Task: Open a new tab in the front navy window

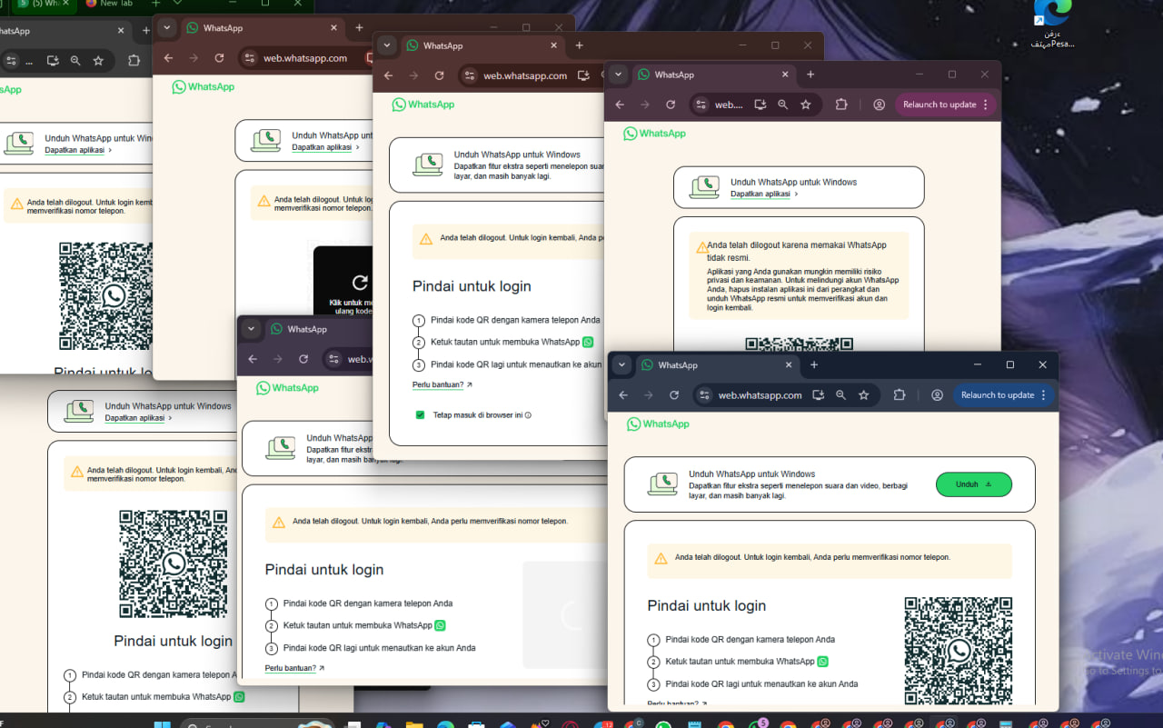Action: 814,364
